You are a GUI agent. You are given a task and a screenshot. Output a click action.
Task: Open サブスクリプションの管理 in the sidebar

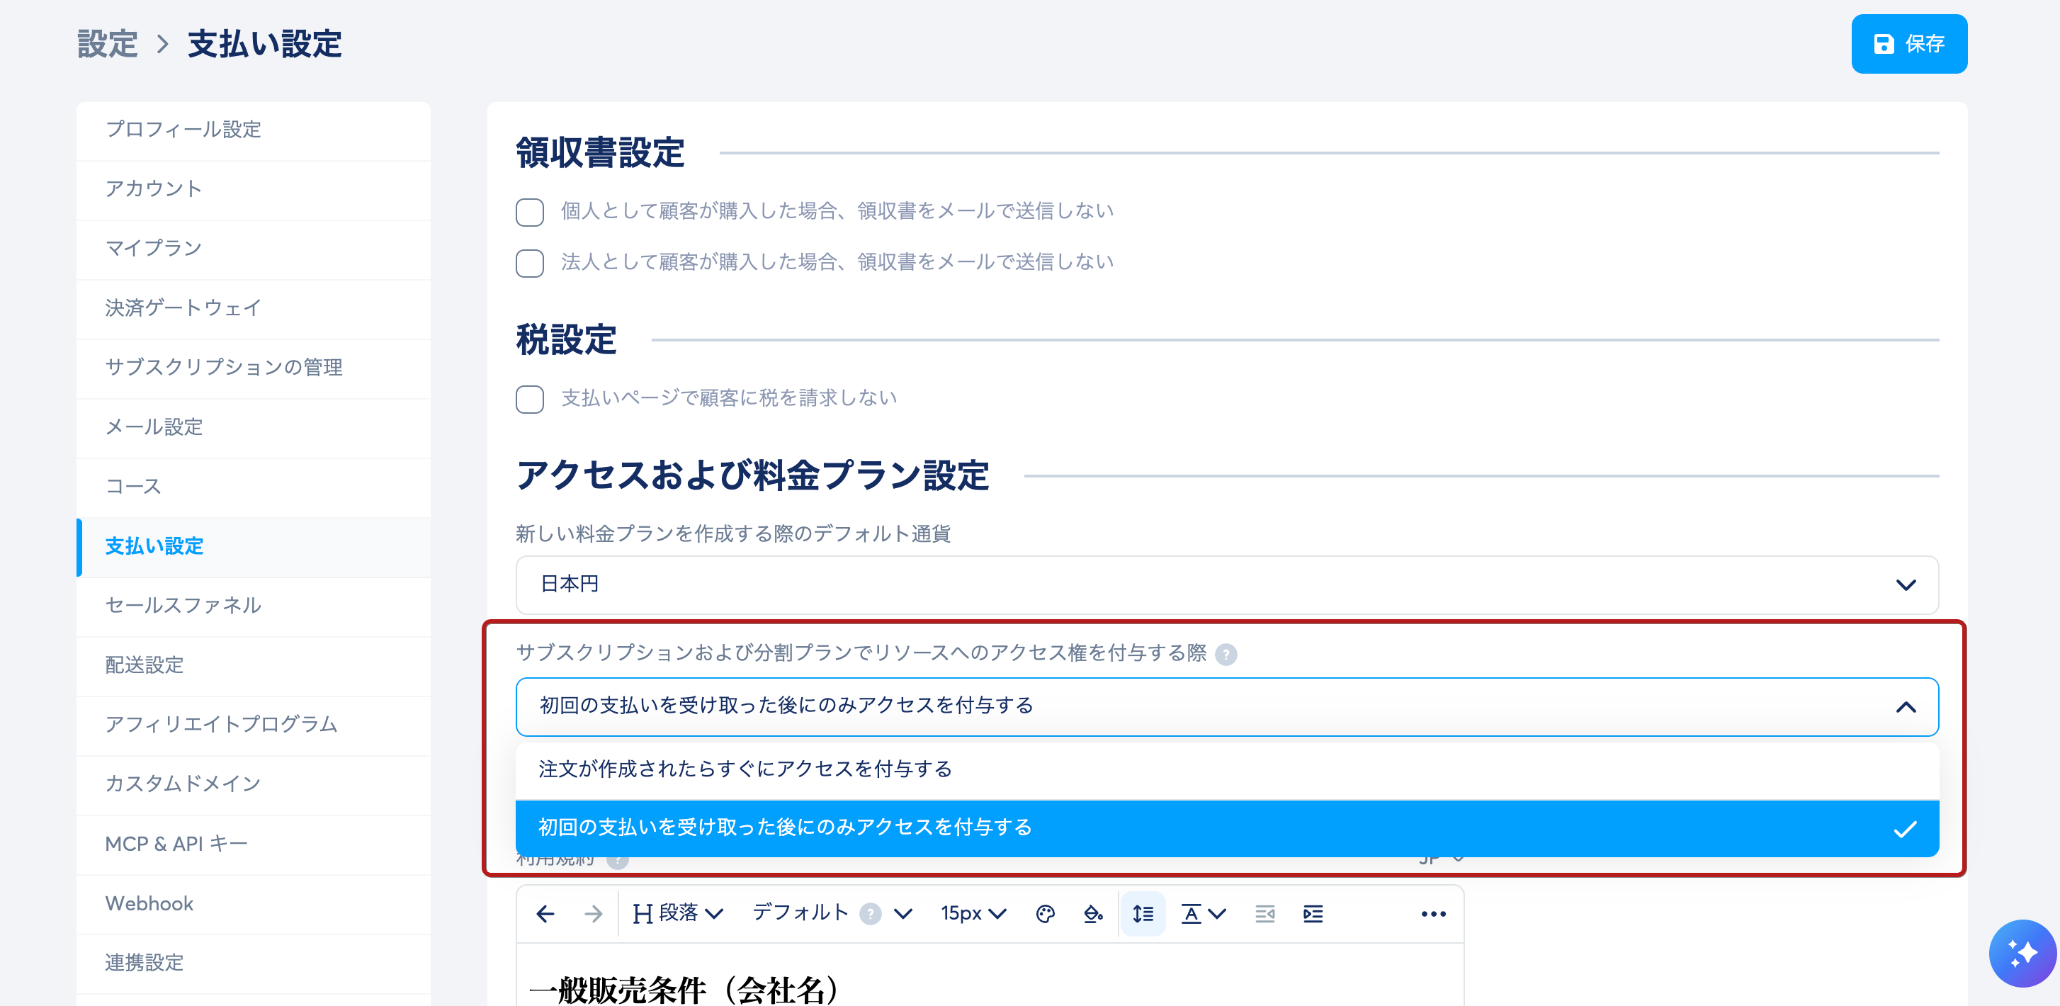click(x=254, y=368)
